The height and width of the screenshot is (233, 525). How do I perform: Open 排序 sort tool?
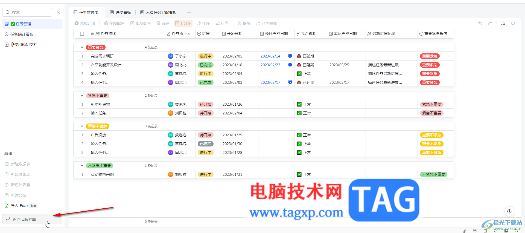coord(203,23)
